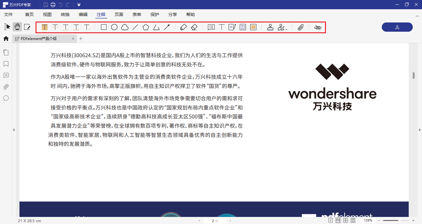Expand the left panel with side chevron
The width and height of the screenshot is (422, 224).
coord(14,130)
